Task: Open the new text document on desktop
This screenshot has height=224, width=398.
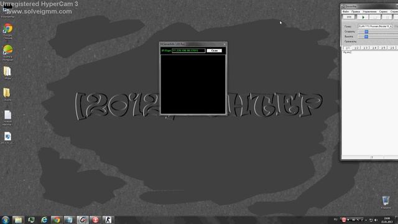Action: 7,118
